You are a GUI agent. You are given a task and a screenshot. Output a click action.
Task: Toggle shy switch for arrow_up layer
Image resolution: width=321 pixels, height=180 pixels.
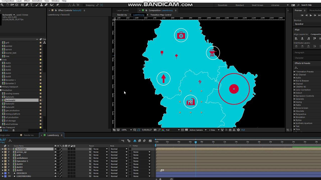(x=55, y=152)
